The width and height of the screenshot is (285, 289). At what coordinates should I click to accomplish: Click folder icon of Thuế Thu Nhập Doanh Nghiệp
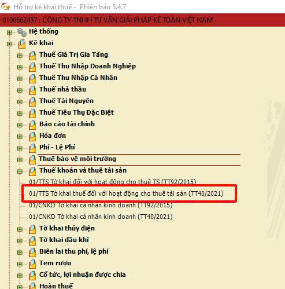click(x=32, y=67)
